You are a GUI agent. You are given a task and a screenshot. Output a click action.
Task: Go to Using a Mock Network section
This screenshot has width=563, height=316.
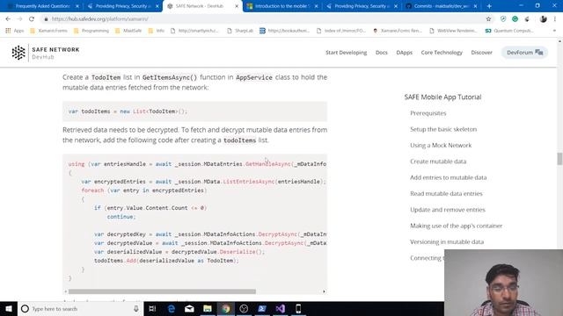coord(441,145)
